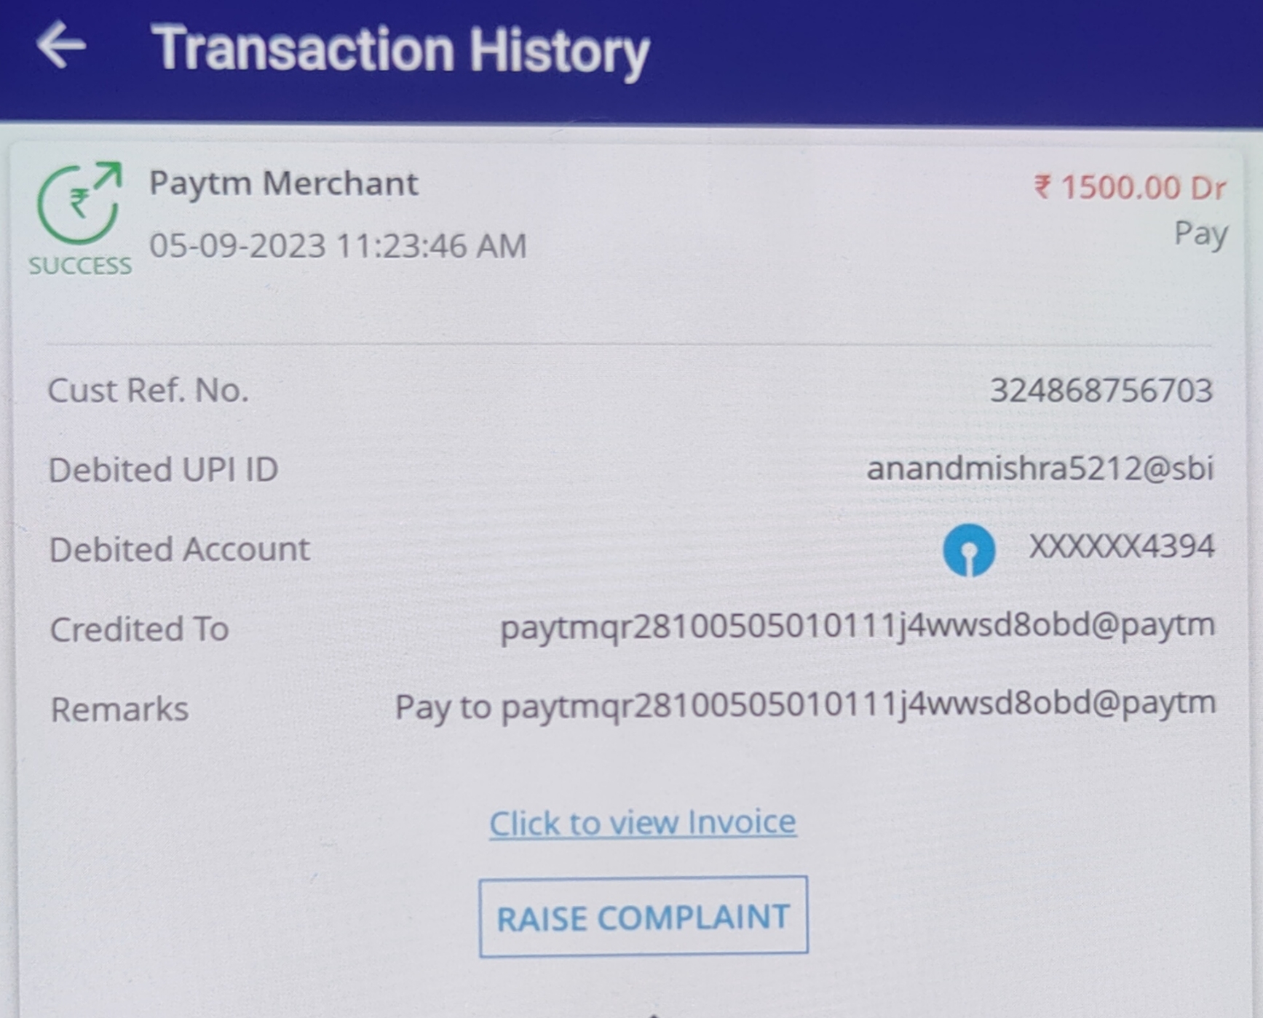Click the Credited To label

coord(140,629)
